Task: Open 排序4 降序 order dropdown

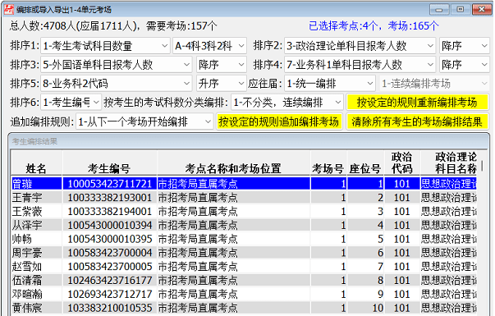Action: pyautogui.click(x=465, y=65)
